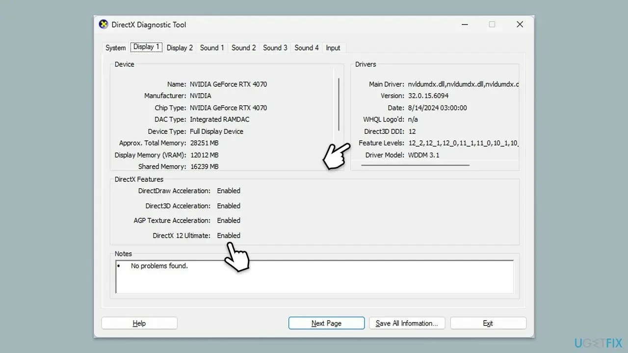Select the DirectX 12 Ultimate Enabled value
This screenshot has height=353, width=628.
(x=229, y=236)
